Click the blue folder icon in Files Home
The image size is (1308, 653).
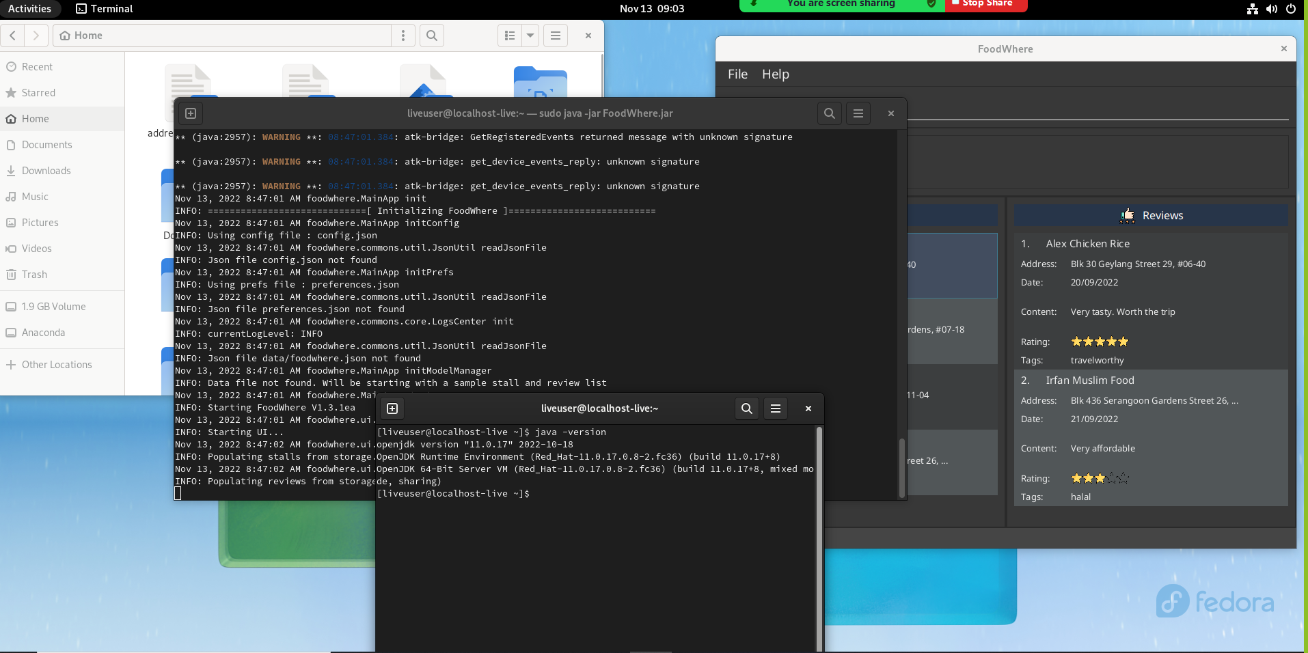(540, 81)
